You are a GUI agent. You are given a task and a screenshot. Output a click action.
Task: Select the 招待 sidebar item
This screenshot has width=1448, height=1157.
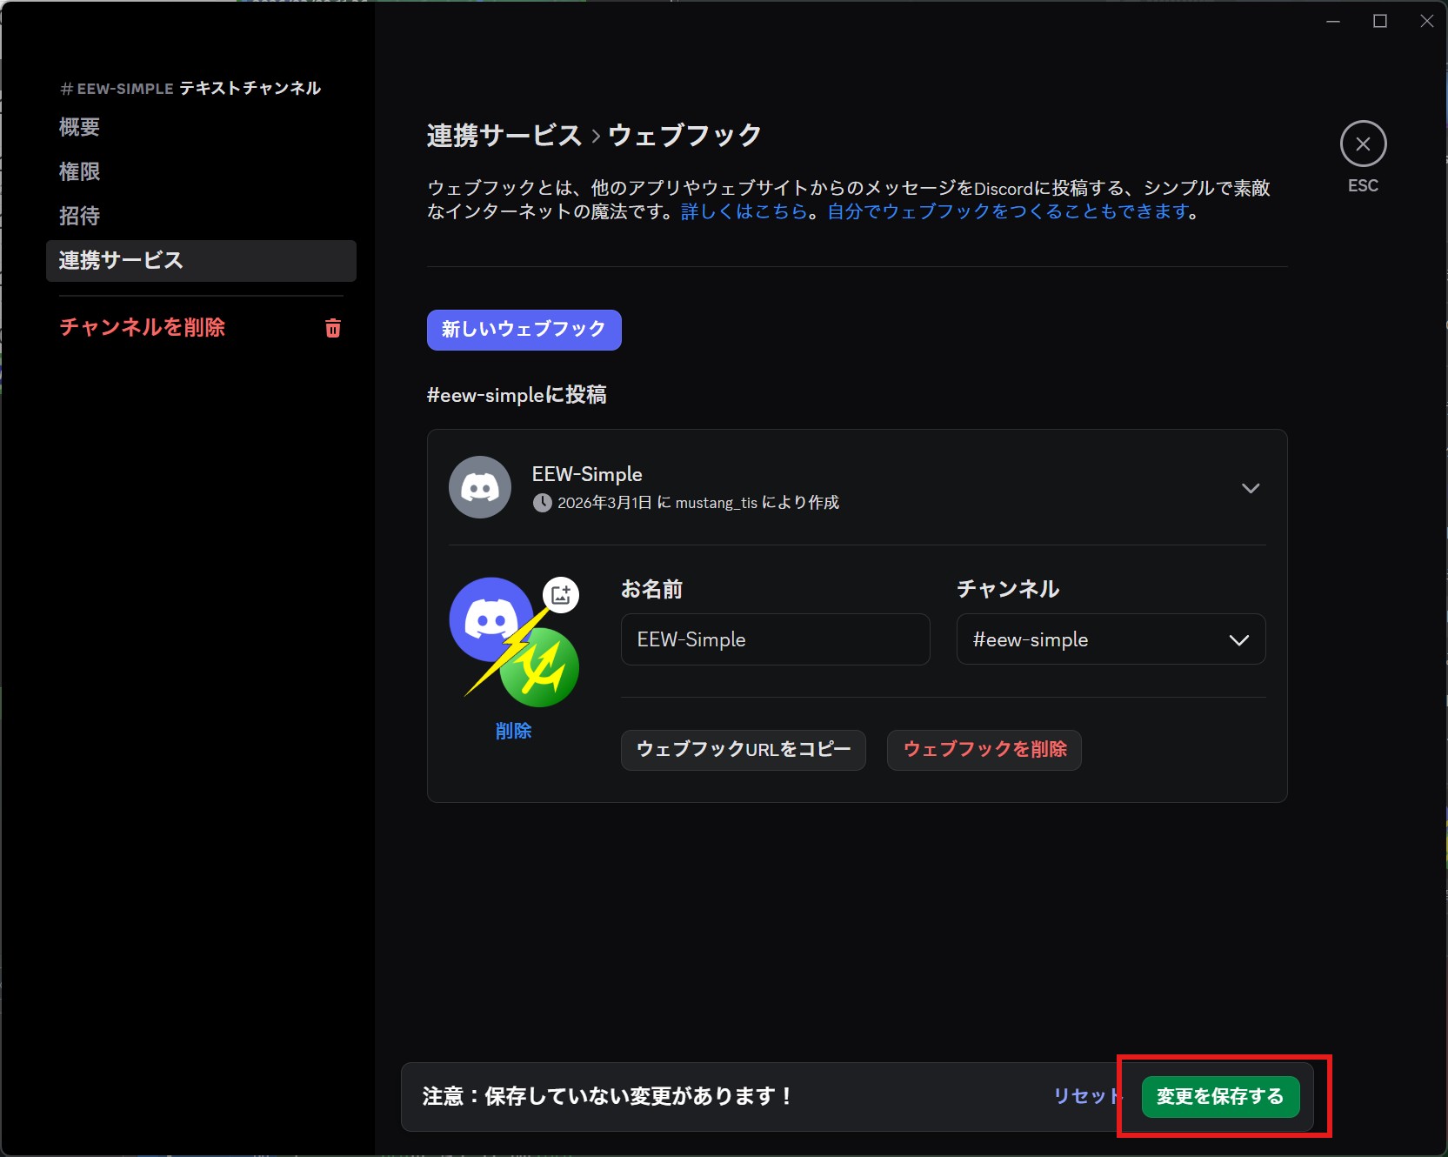(78, 215)
